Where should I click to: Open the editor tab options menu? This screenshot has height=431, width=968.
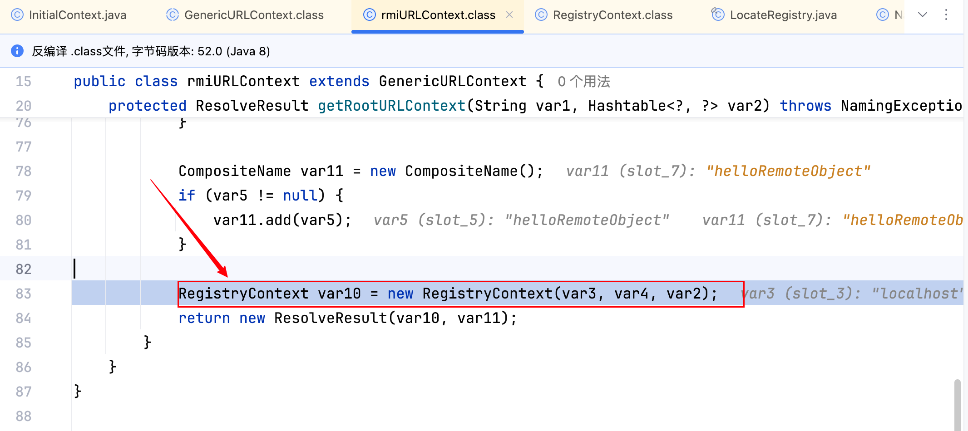pyautogui.click(x=946, y=15)
